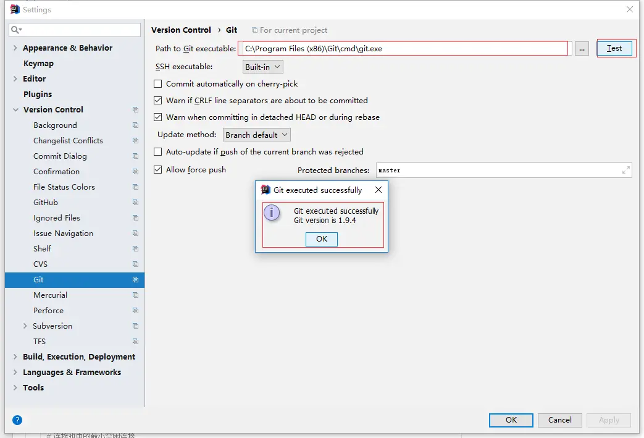This screenshot has width=644, height=438.
Task: Click the project-level icon beside TFS
Action: click(x=136, y=342)
